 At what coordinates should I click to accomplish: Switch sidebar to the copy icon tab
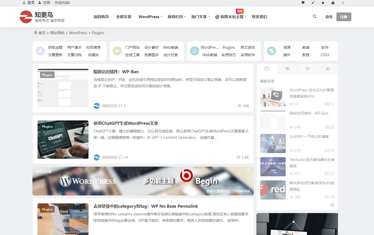[328, 69]
